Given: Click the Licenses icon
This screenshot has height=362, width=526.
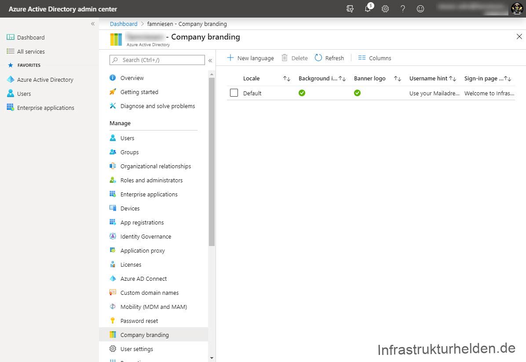Looking at the screenshot, I should click(x=113, y=264).
